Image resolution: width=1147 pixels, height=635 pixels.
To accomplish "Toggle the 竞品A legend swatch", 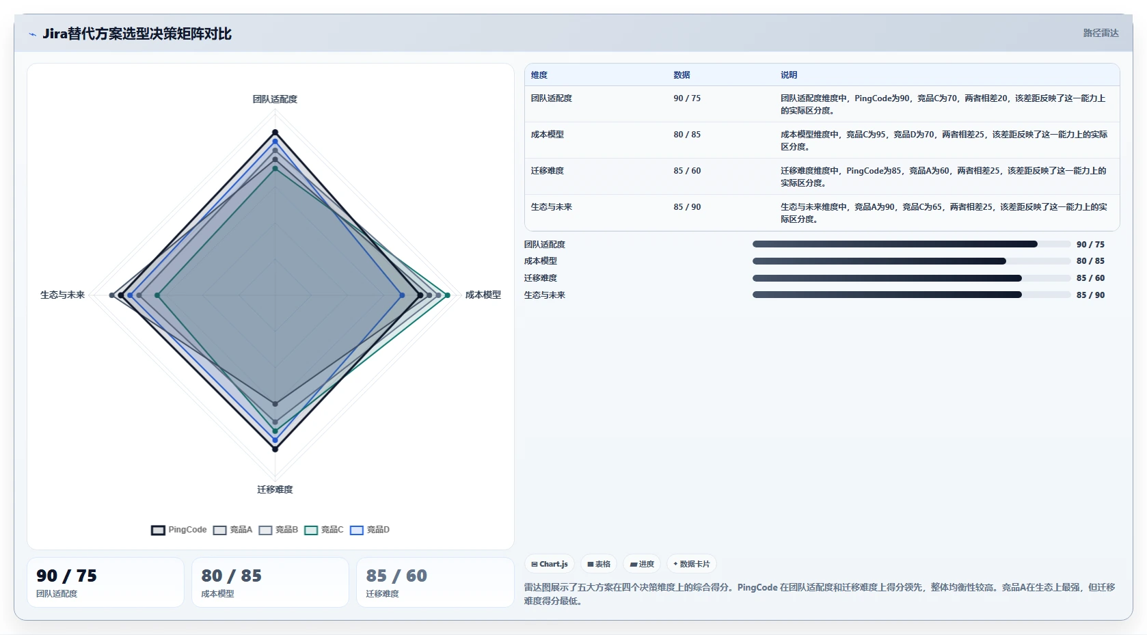I will pos(219,530).
